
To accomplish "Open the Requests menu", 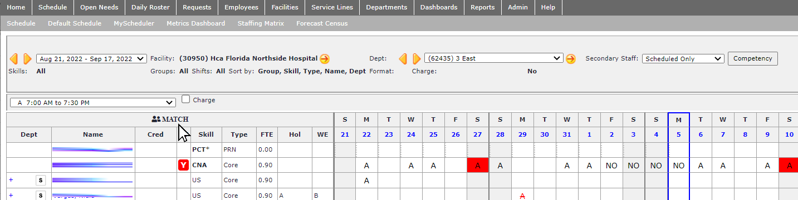I will 197,7.
